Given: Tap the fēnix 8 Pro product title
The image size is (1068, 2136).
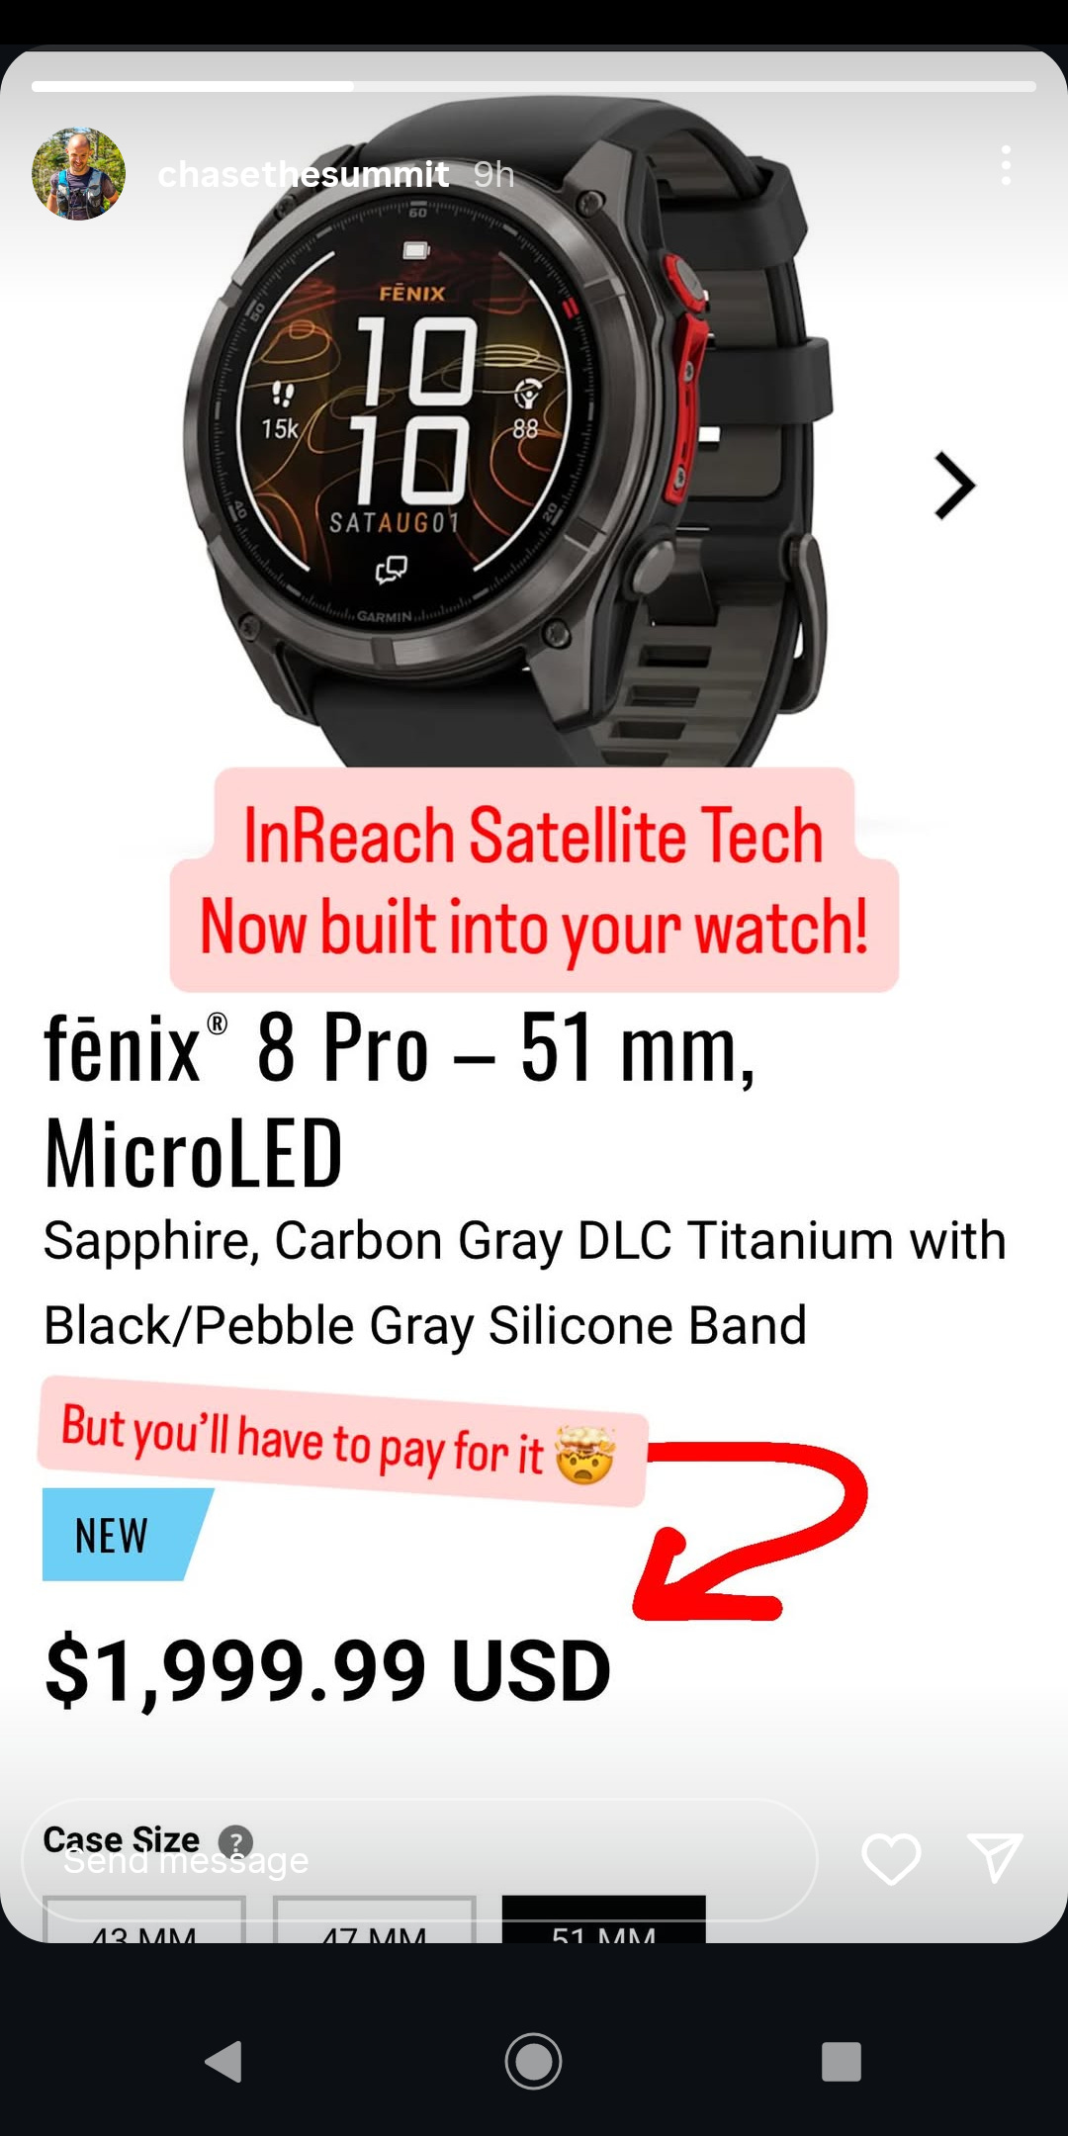Looking at the screenshot, I should click(400, 1100).
